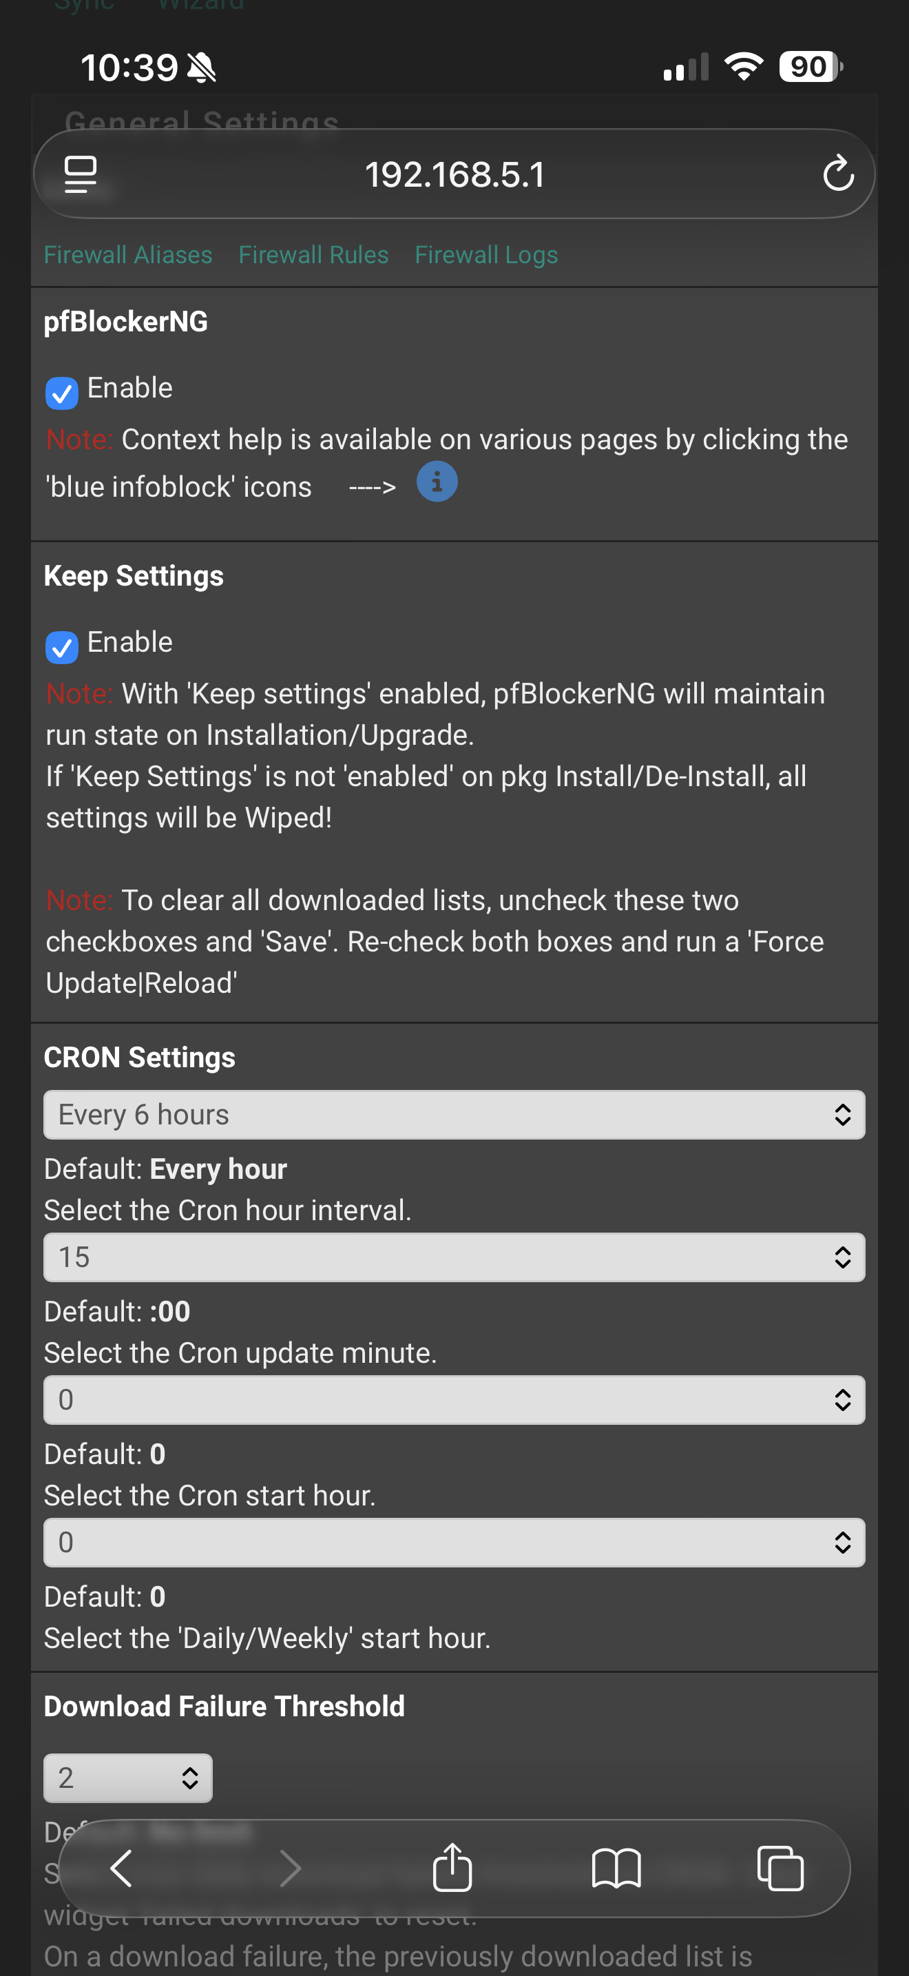
Task: Show Safari tabs overview icon
Action: pos(780,1868)
